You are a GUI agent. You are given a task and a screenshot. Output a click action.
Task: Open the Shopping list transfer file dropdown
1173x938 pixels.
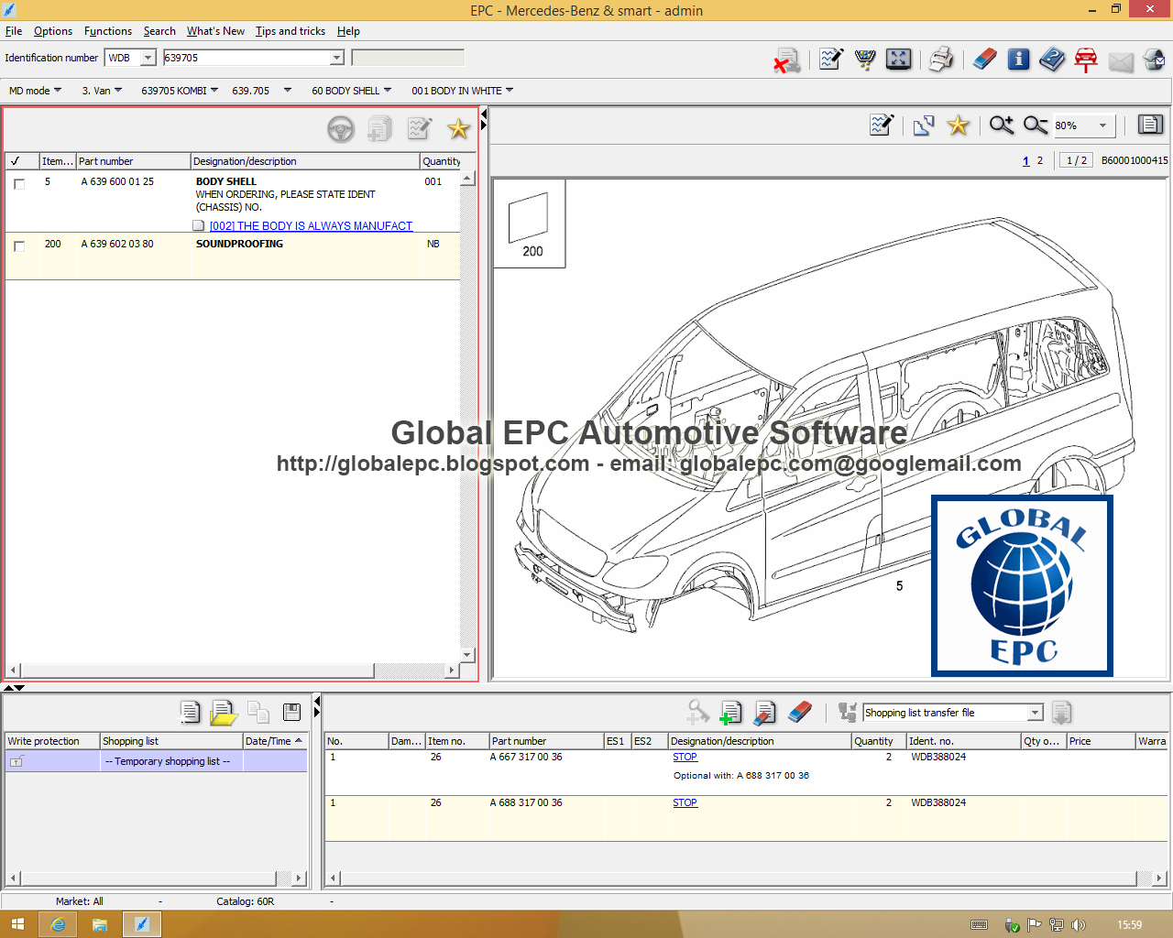click(x=1035, y=712)
